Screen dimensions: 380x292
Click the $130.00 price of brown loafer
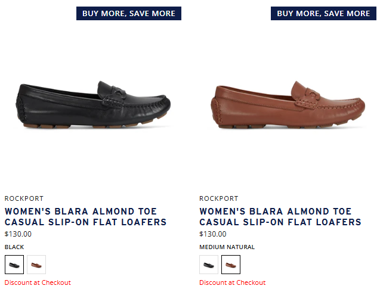[x=213, y=234]
